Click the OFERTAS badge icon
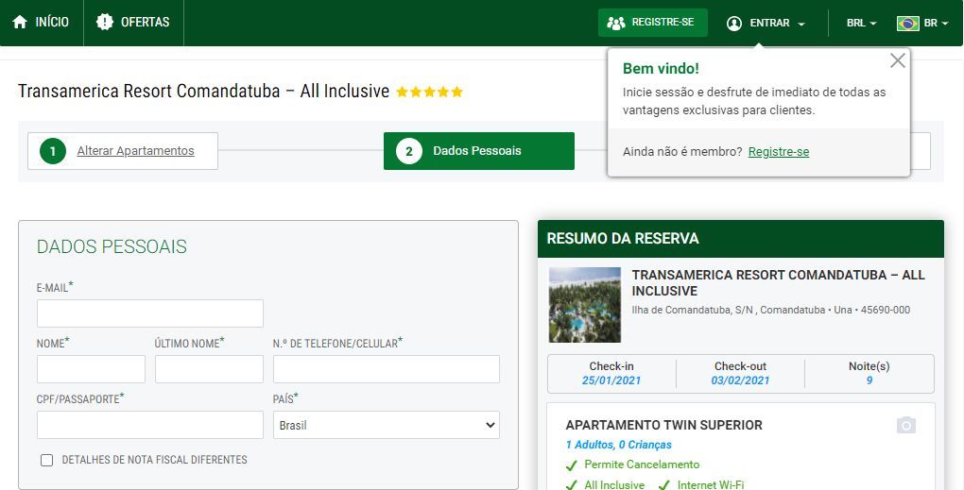This screenshot has height=490, width=964. [105, 22]
